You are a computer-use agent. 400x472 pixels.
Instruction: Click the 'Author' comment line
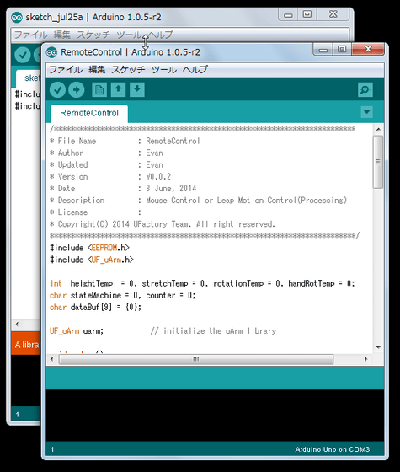(106, 153)
